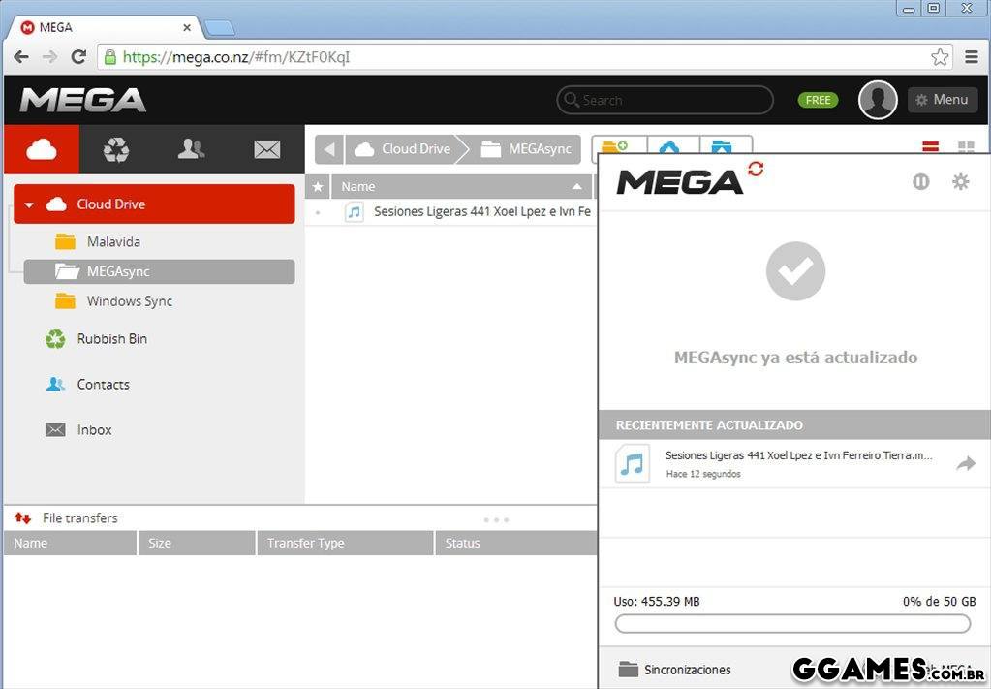Viewport: 991px width, 689px height.
Task: Click the user avatar icon
Action: coord(878,100)
